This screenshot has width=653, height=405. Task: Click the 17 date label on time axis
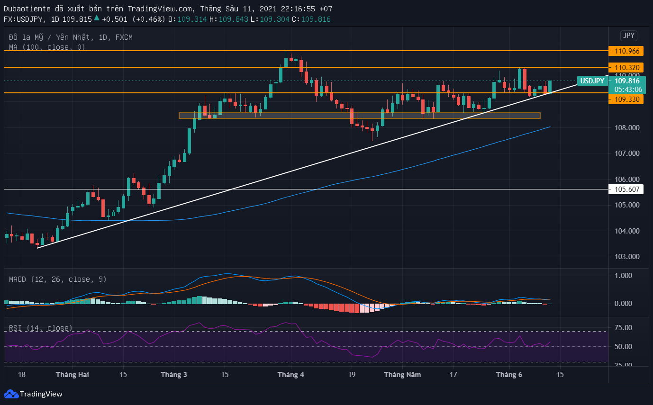point(453,375)
